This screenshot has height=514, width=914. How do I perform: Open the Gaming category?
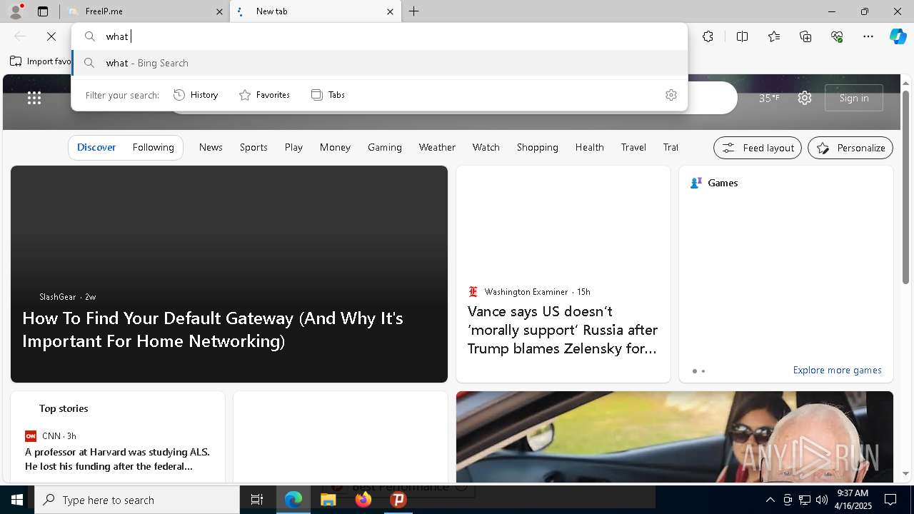pyautogui.click(x=385, y=147)
